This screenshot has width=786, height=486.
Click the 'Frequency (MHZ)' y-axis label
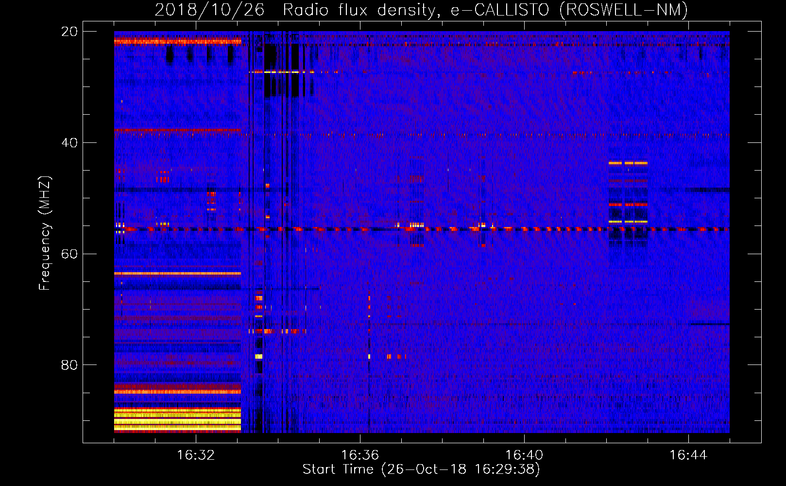pos(45,233)
